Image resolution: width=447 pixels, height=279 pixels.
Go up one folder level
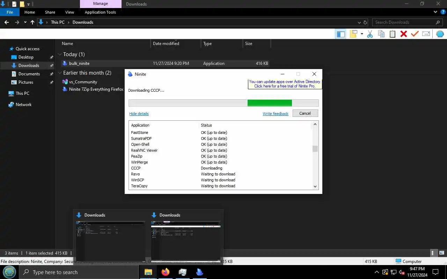click(x=32, y=22)
